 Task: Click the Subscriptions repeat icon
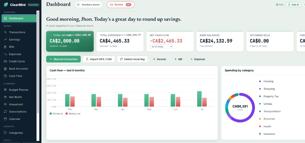tap(5, 112)
